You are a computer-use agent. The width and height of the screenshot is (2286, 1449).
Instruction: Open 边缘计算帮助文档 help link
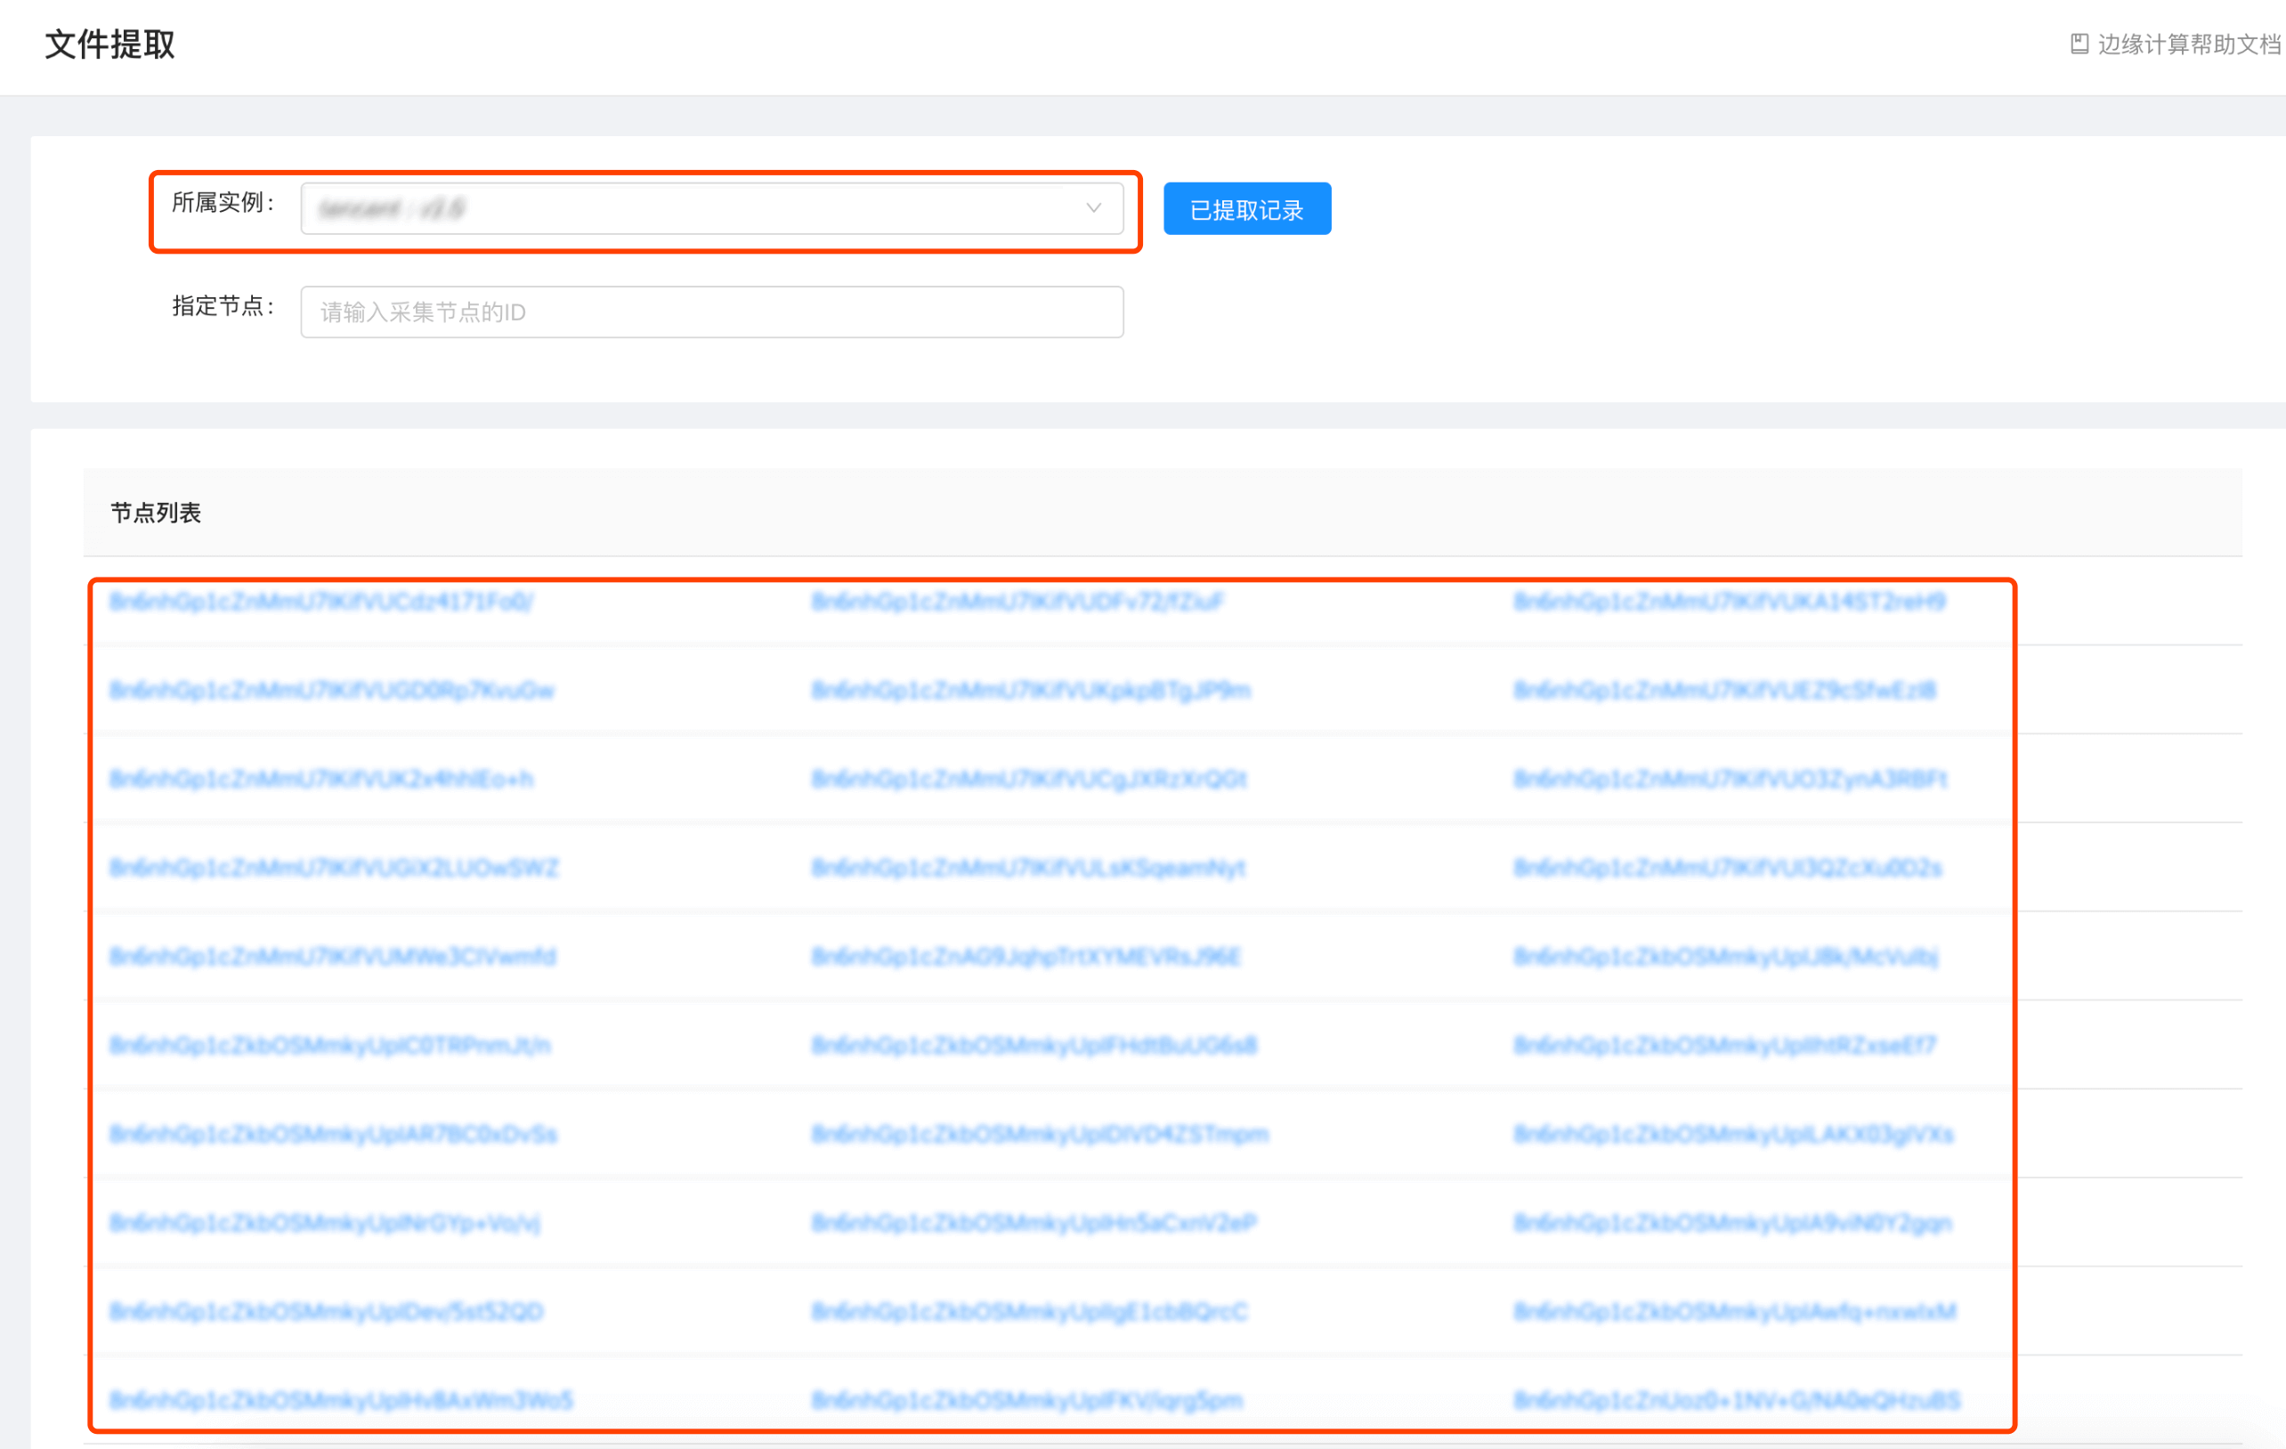click(2187, 44)
